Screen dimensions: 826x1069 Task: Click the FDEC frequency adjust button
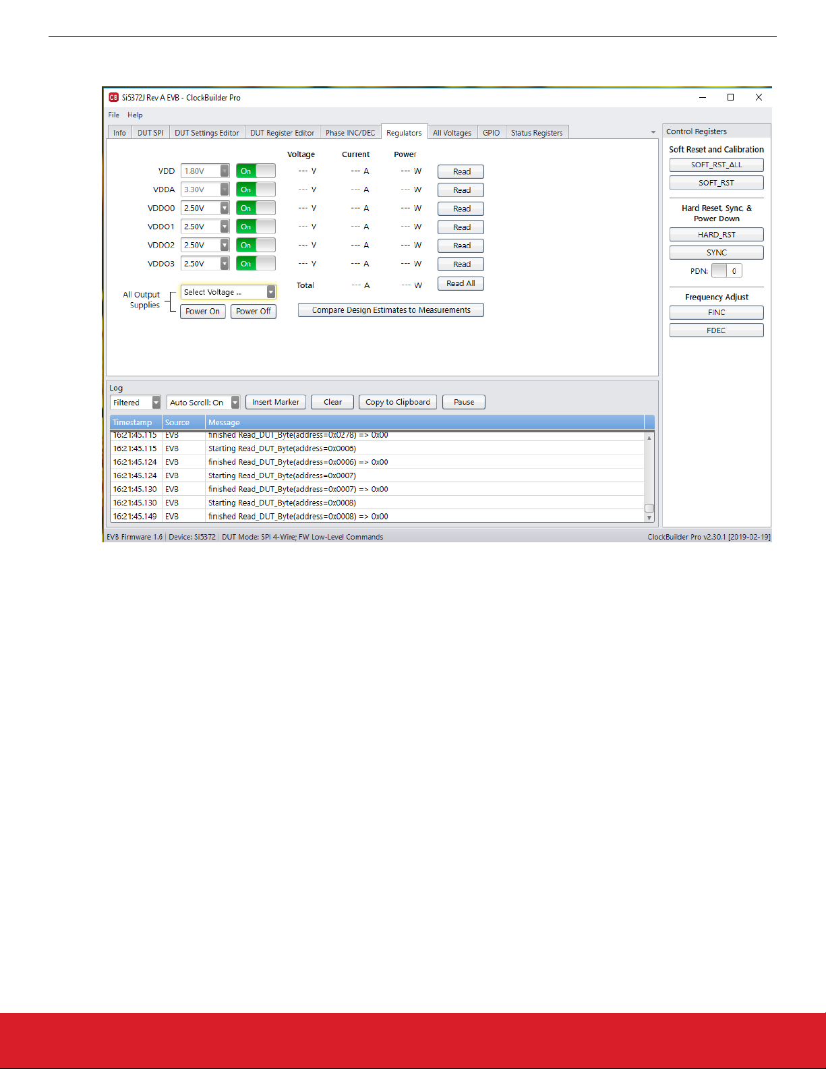click(716, 330)
